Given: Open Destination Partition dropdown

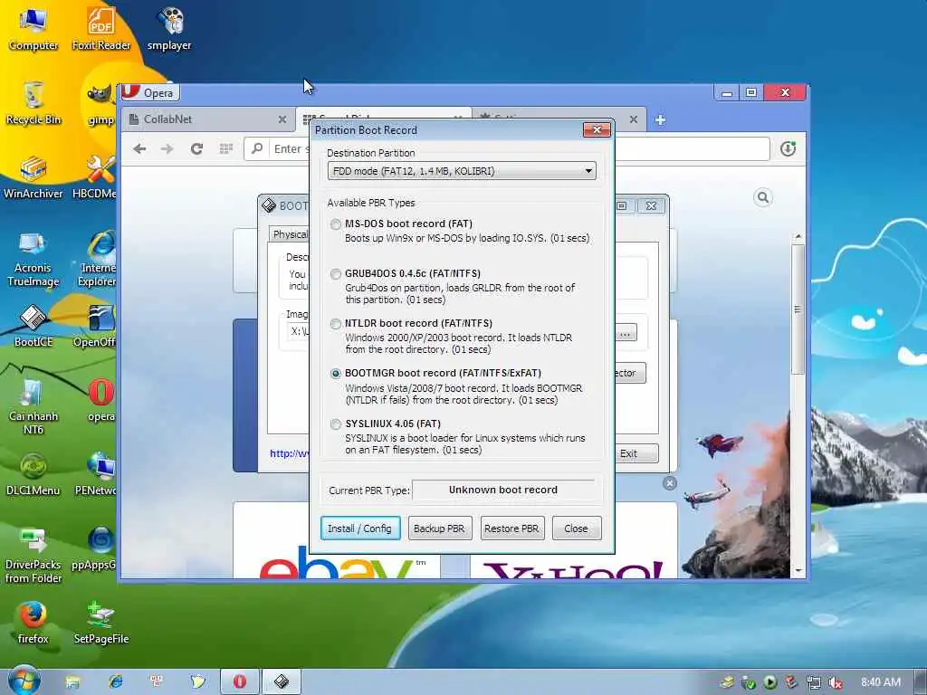Looking at the screenshot, I should coord(462,171).
